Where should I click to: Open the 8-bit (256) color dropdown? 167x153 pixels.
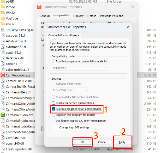[70, 90]
